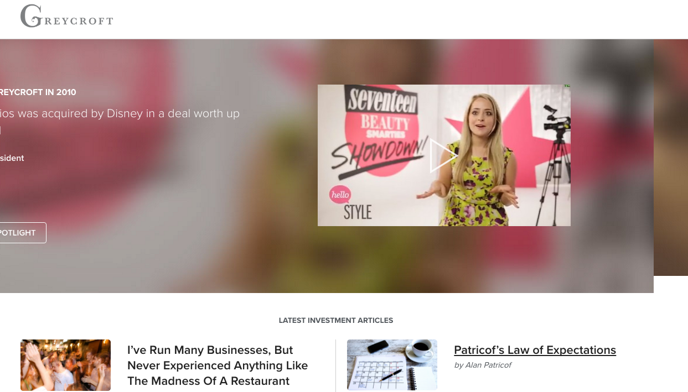The image size is (688, 392).
Task: Open Patricof's Law of Expectations article
Action: tap(535, 350)
